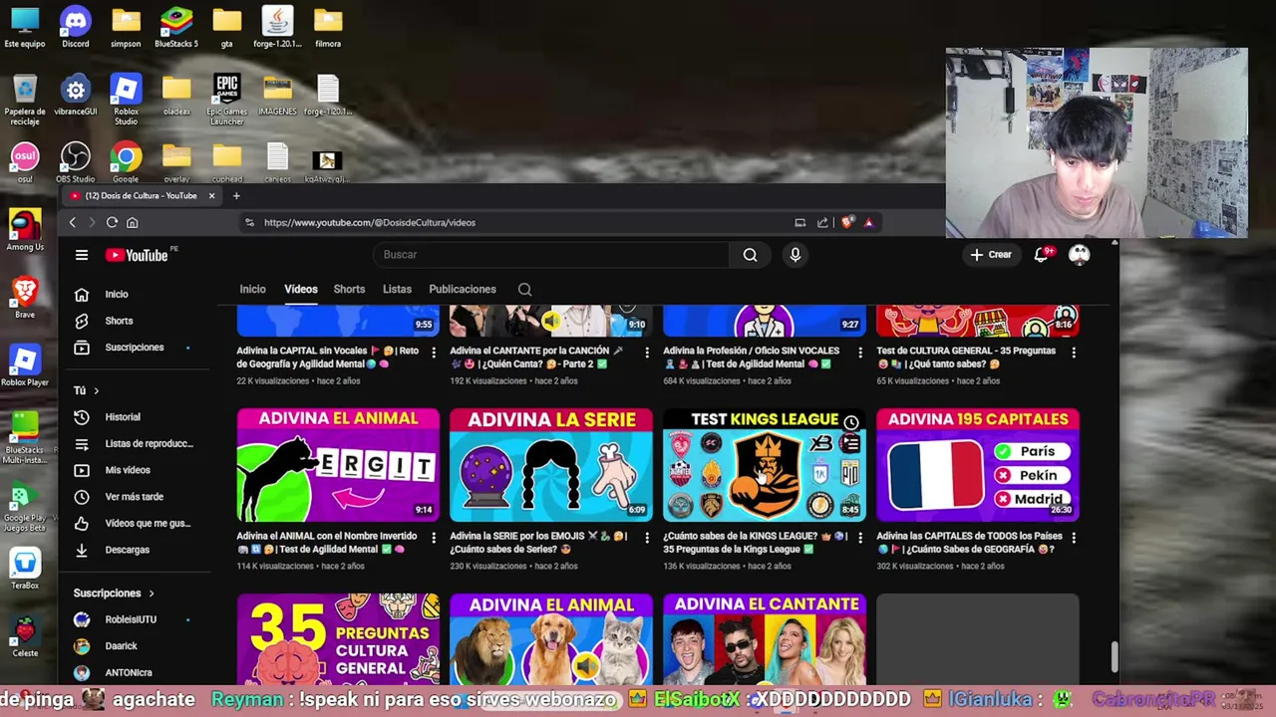The height and width of the screenshot is (717, 1276).
Task: Open the Shorts channel tab
Action: click(349, 289)
